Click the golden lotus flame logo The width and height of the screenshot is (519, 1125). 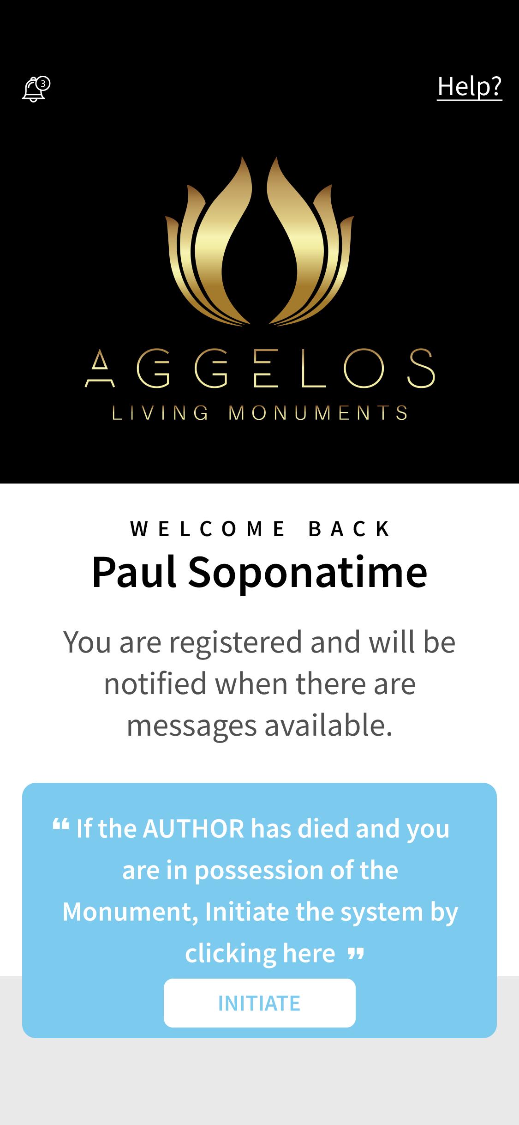(x=260, y=242)
